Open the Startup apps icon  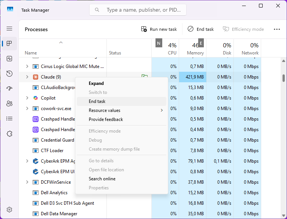tap(9, 89)
